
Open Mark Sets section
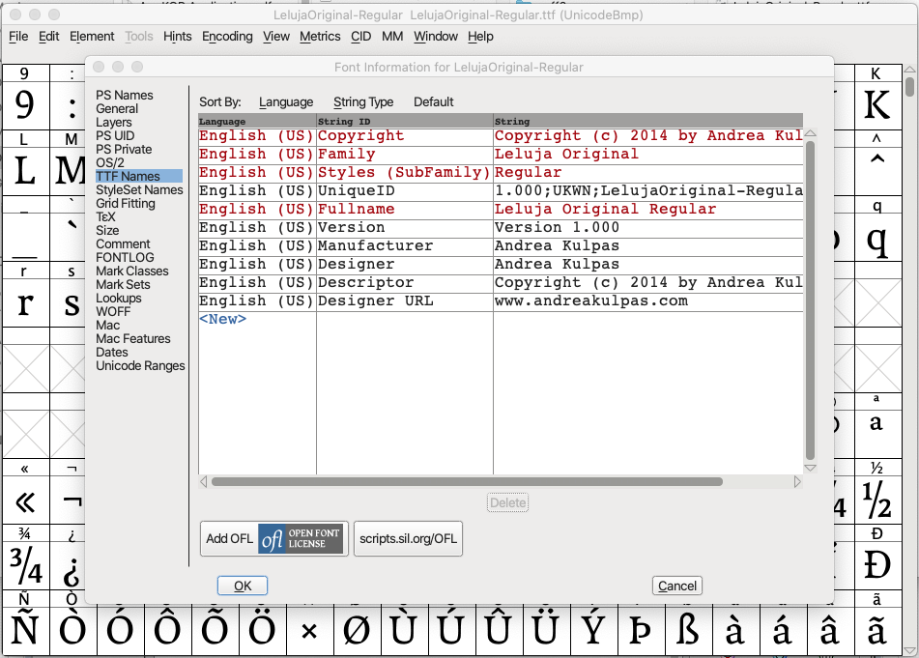[x=123, y=284]
